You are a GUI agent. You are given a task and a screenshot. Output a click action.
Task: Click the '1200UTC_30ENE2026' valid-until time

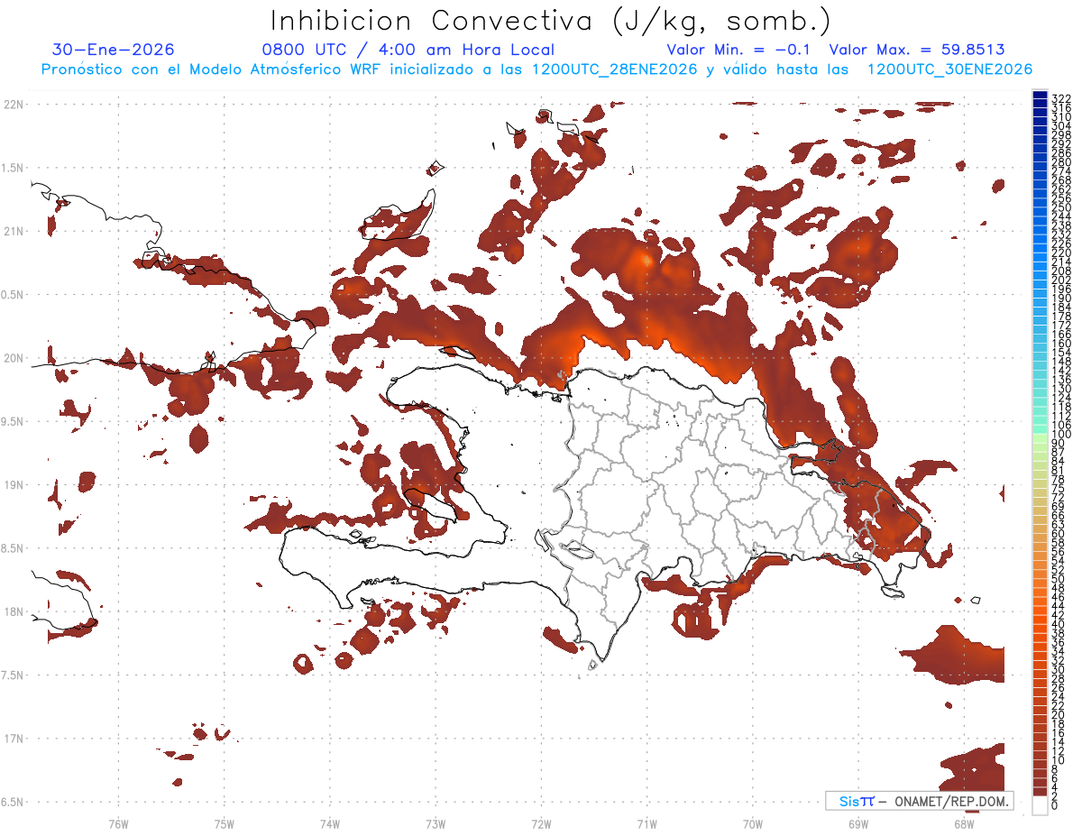click(x=949, y=69)
